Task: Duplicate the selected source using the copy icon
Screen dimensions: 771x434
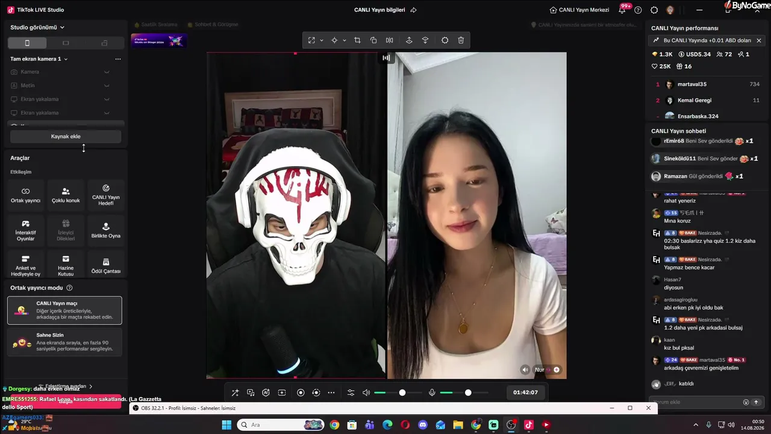Action: [373, 40]
